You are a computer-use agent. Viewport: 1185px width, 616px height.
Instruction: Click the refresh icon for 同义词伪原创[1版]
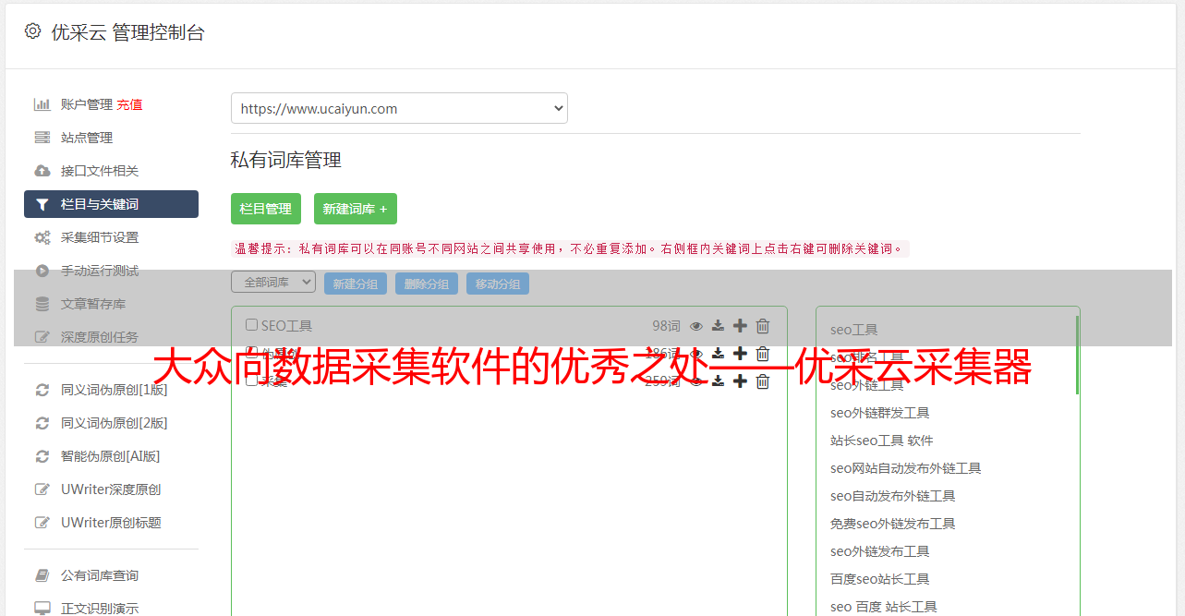[42, 390]
